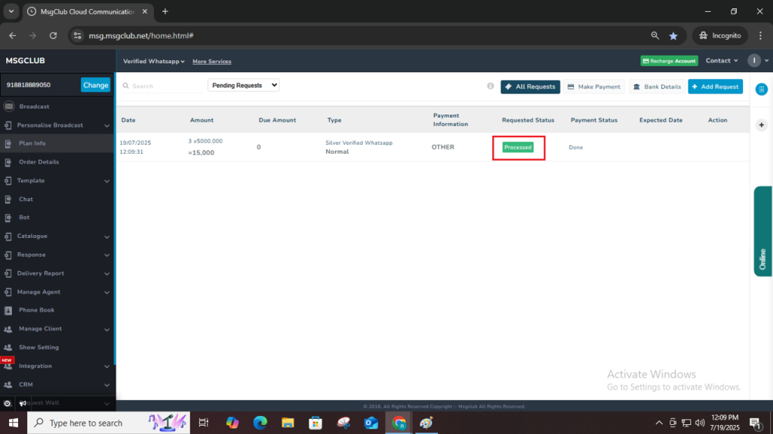The width and height of the screenshot is (773, 434).
Task: Click the Chat sidebar icon
Action: point(8,199)
